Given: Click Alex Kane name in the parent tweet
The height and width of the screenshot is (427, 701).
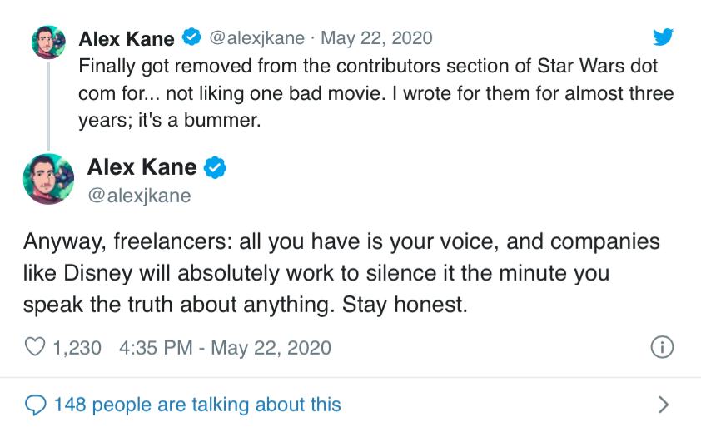Looking at the screenshot, I should [x=127, y=38].
